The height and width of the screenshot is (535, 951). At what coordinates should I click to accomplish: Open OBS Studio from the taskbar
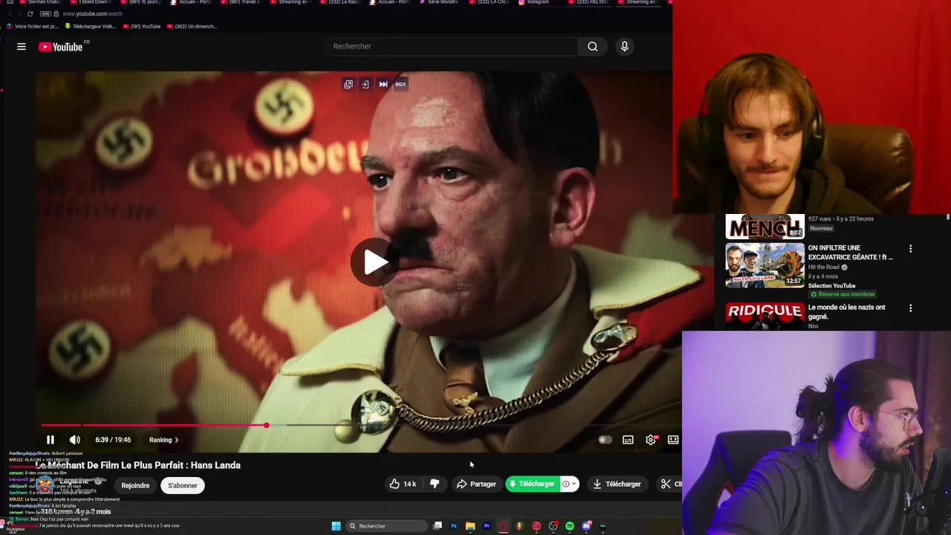[554, 526]
